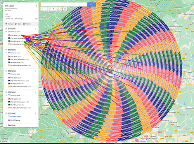The image size is (194, 144).
Task: Open the map title three-dot menu
Action: tap(36, 6)
